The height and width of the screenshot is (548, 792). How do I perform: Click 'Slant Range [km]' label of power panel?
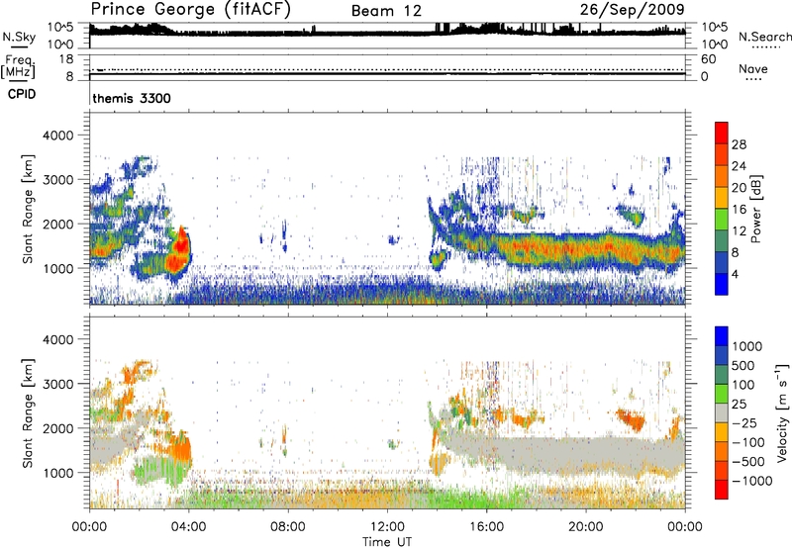coord(28,210)
